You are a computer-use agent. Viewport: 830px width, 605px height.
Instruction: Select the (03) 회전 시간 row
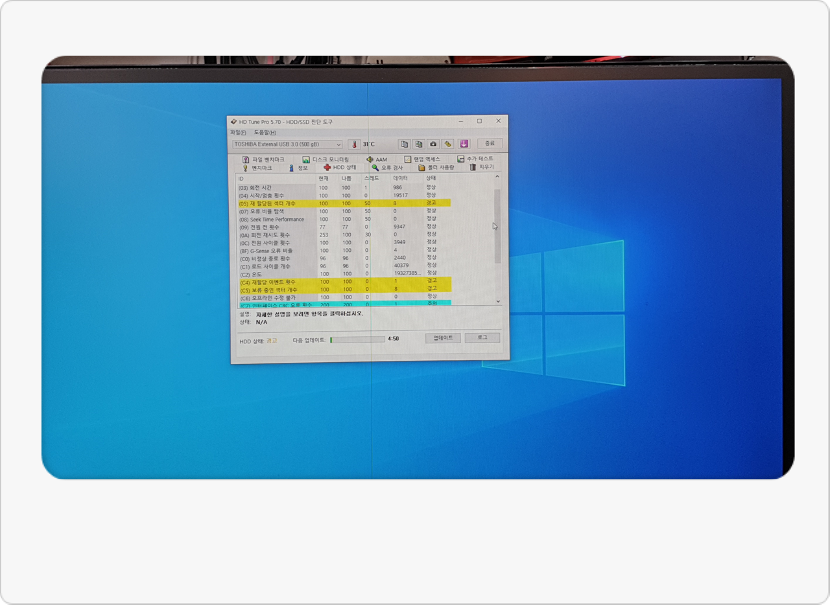tap(344, 188)
